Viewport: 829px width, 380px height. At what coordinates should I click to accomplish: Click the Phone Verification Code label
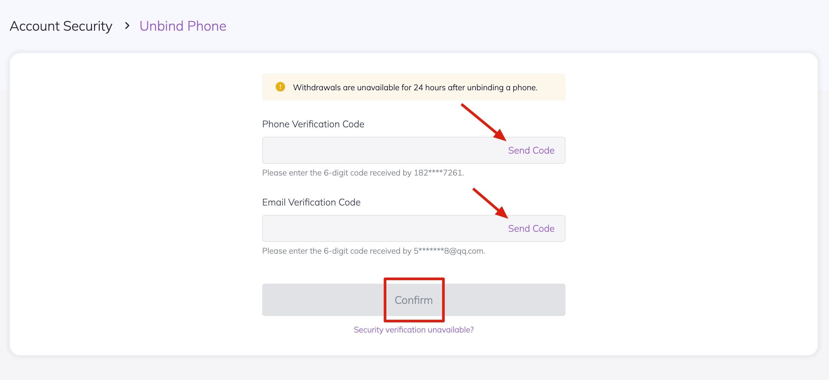(x=313, y=124)
